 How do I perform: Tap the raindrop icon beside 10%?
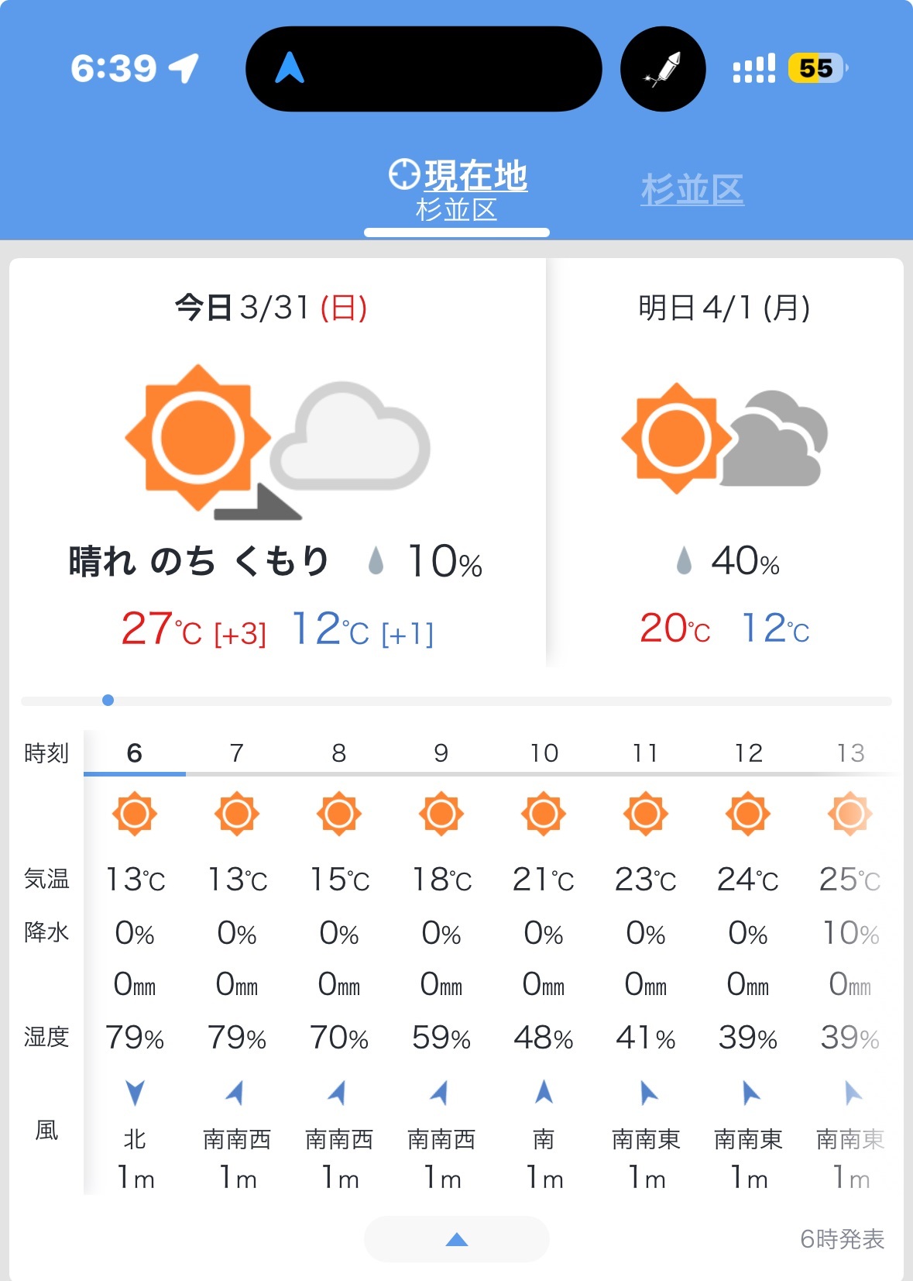376,560
